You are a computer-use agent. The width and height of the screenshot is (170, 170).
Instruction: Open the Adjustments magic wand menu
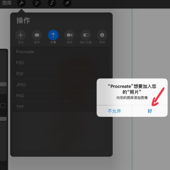[37, 3]
